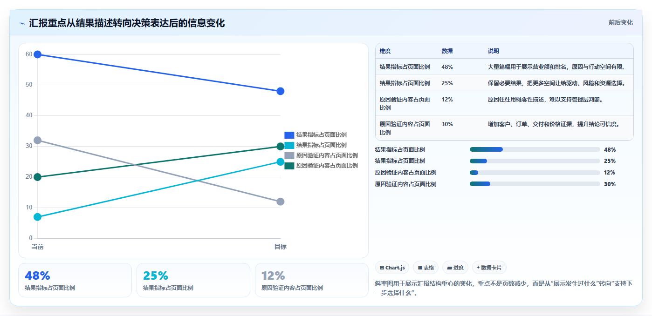The image size is (652, 316).
Task: Click the dark green 原因验证内容占页面比例 legend label
Action: tap(327, 166)
